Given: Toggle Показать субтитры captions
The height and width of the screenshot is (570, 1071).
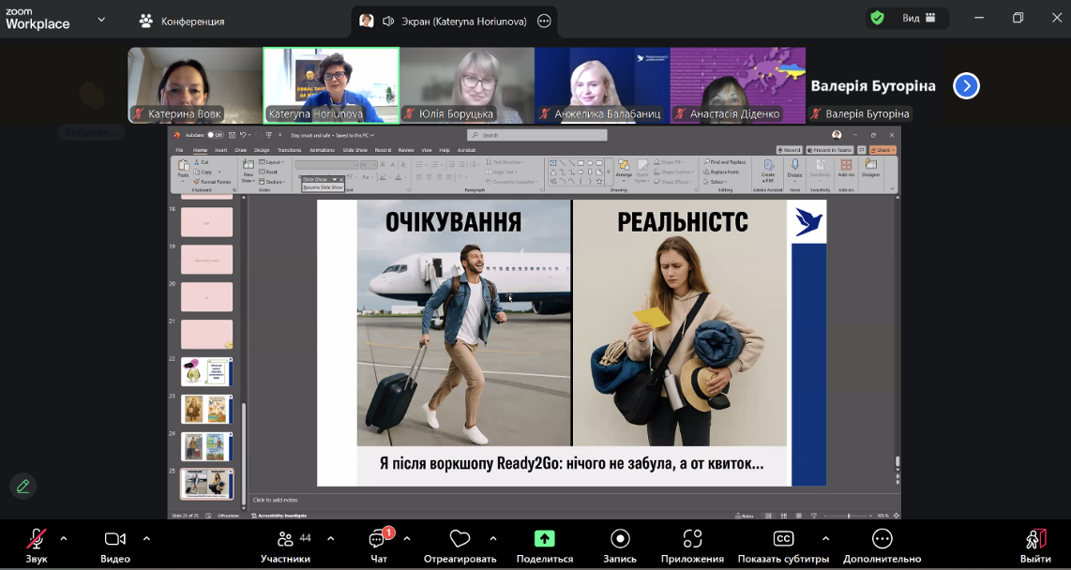Looking at the screenshot, I should [783, 540].
